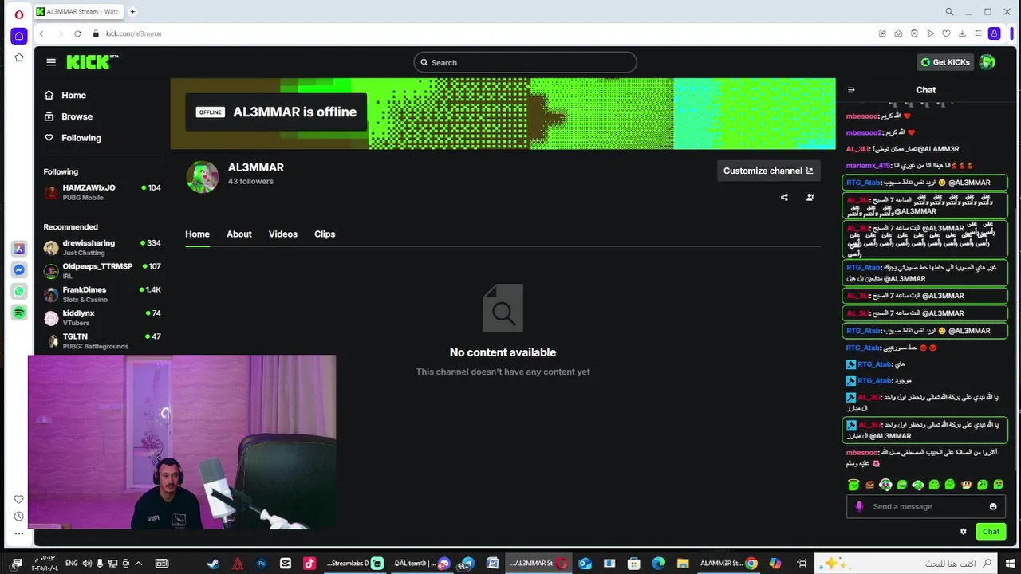
Task: Click the purple microphone icon in chat input
Action: [859, 506]
